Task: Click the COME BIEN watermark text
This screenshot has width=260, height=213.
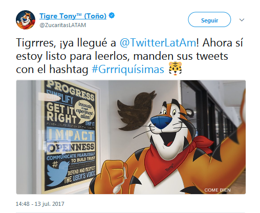Action: (218, 190)
